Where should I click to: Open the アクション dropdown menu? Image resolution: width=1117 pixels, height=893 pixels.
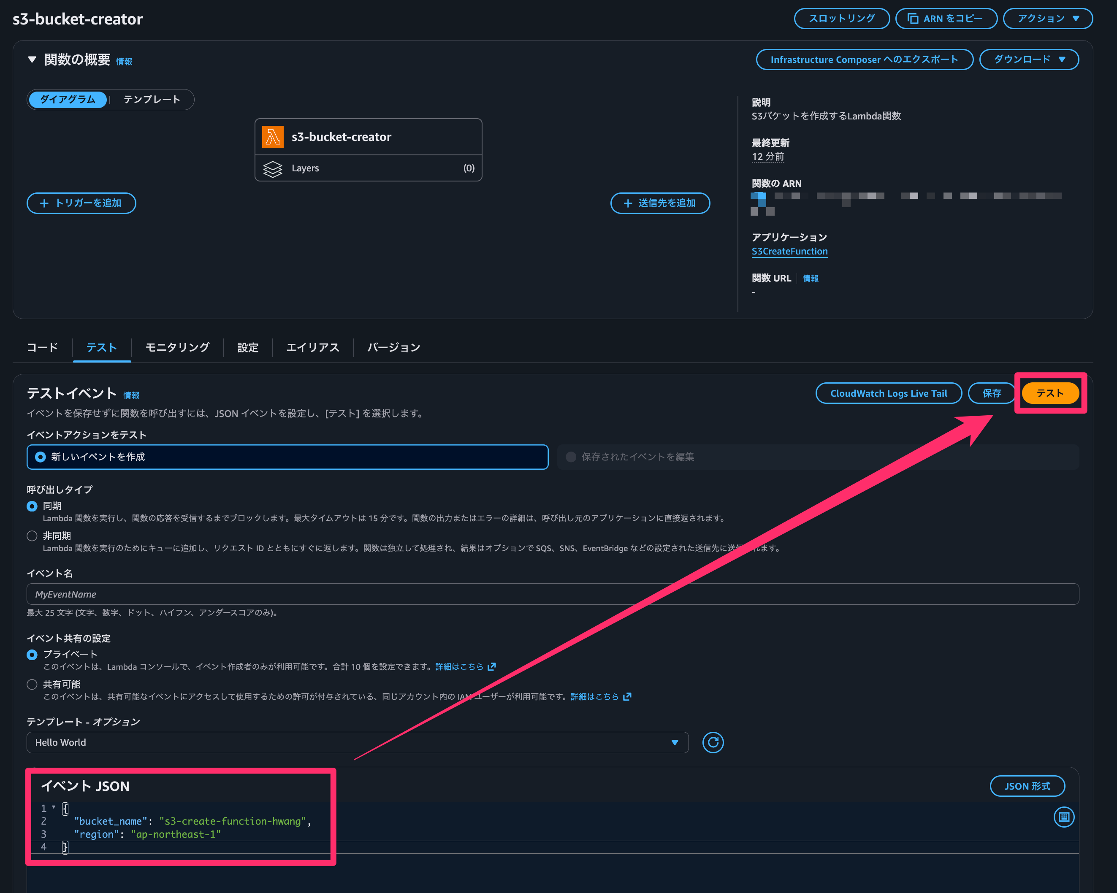pyautogui.click(x=1047, y=19)
